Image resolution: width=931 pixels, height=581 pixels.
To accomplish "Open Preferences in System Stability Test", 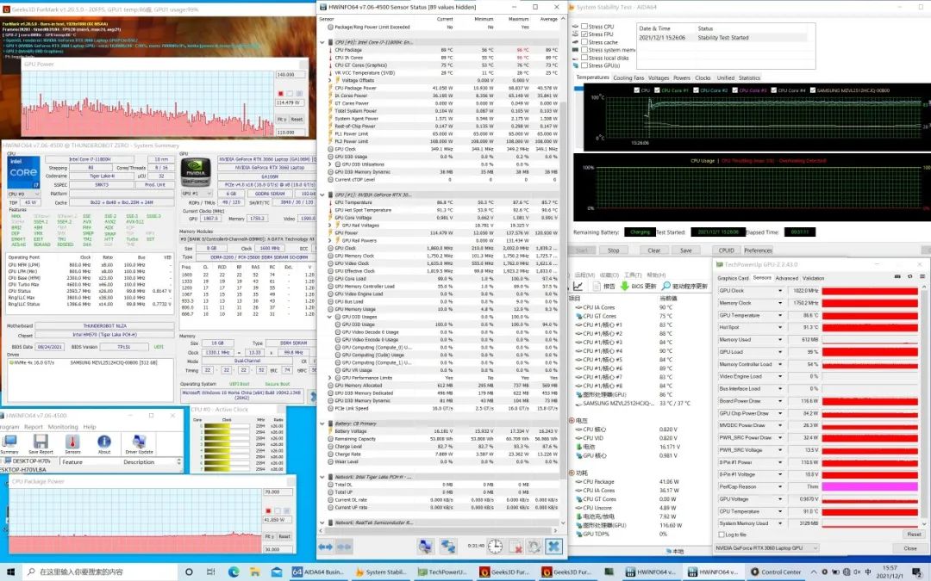I will pos(759,250).
